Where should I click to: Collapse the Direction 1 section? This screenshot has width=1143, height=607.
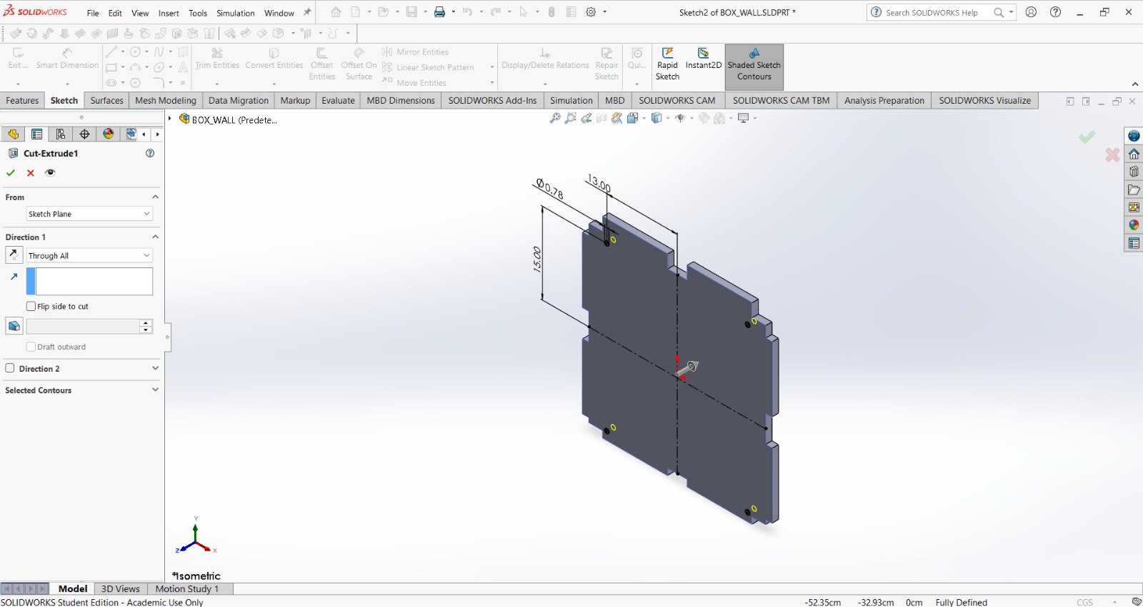point(155,237)
